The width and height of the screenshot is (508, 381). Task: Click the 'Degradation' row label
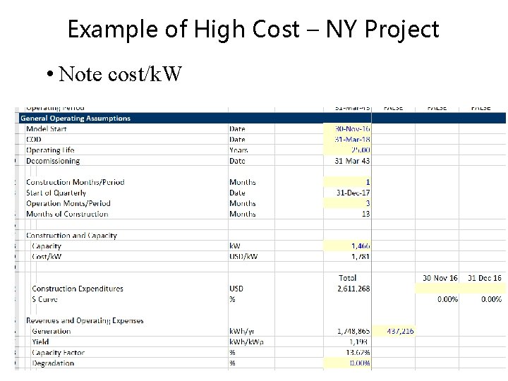(53, 363)
